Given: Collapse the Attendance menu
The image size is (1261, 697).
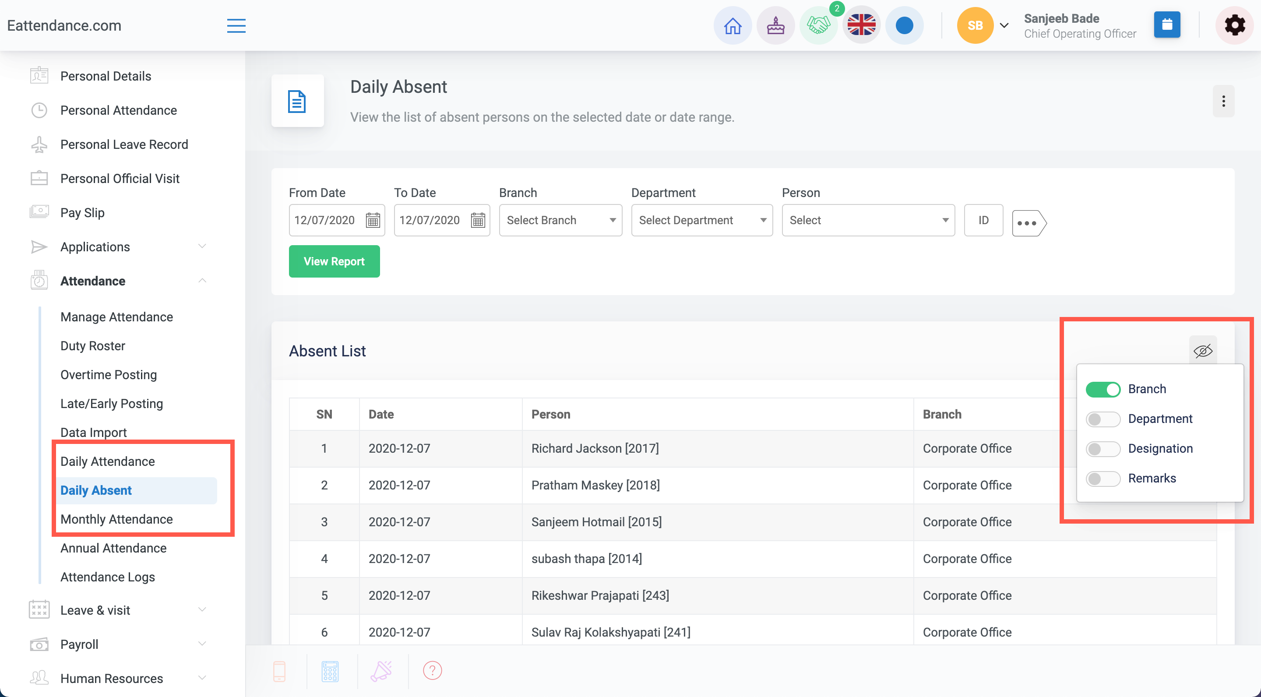Looking at the screenshot, I should pyautogui.click(x=202, y=281).
